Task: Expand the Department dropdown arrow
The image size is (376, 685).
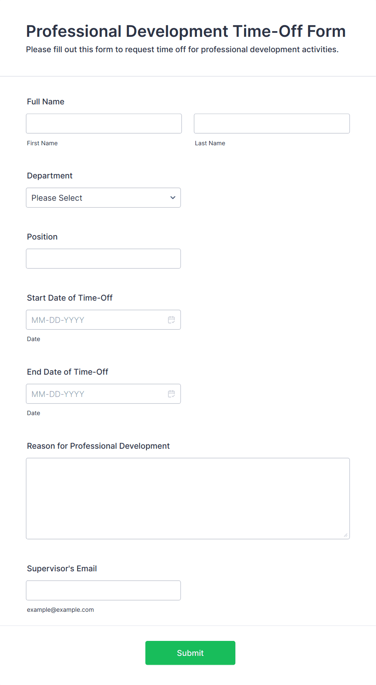Action: pyautogui.click(x=173, y=198)
